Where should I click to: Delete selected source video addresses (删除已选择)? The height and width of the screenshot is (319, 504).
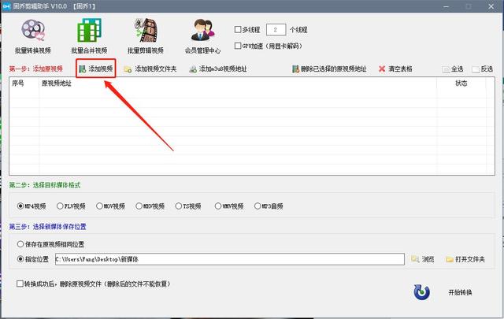tap(328, 69)
